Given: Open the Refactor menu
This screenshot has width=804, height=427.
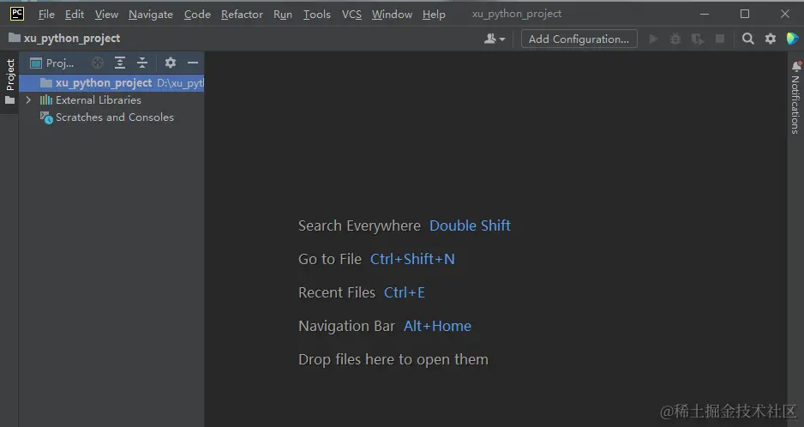Looking at the screenshot, I should 242,15.
